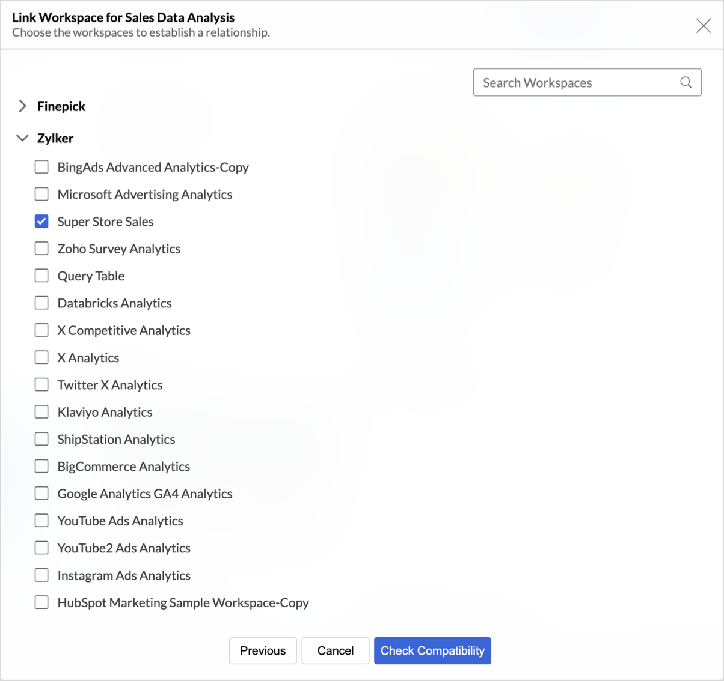Close the Link Workspace dialog
This screenshot has height=681, width=724.
coord(703,26)
